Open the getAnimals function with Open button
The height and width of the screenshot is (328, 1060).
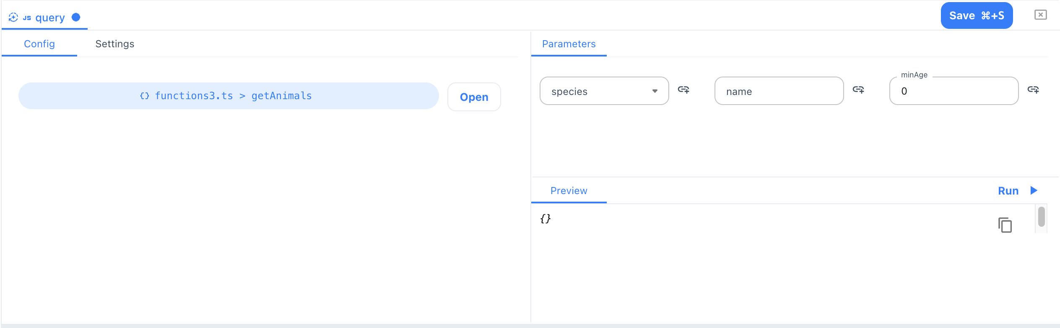[x=474, y=97]
